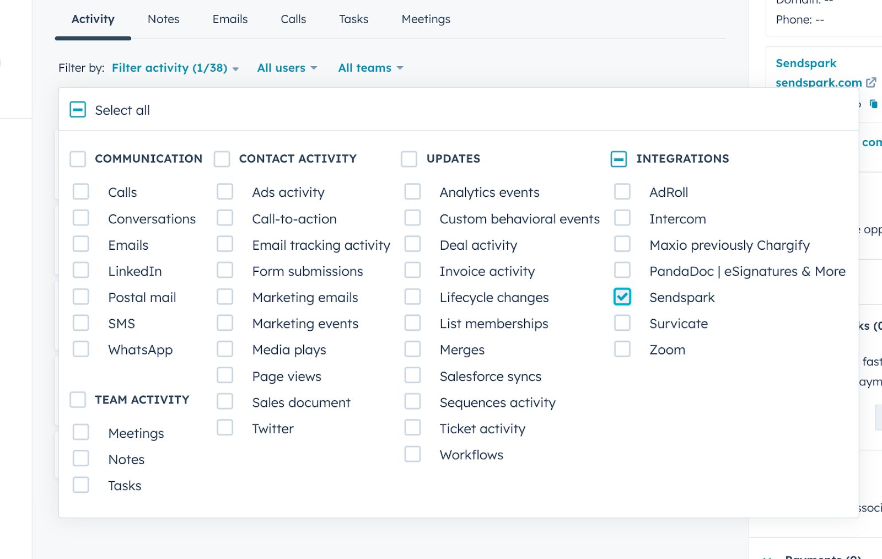
Task: Enable the Media plays checkbox
Action: 225,349
